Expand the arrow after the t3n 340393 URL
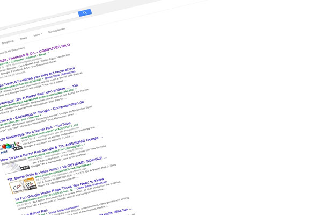Screen dimensions: 322x215 pos(76,89)
